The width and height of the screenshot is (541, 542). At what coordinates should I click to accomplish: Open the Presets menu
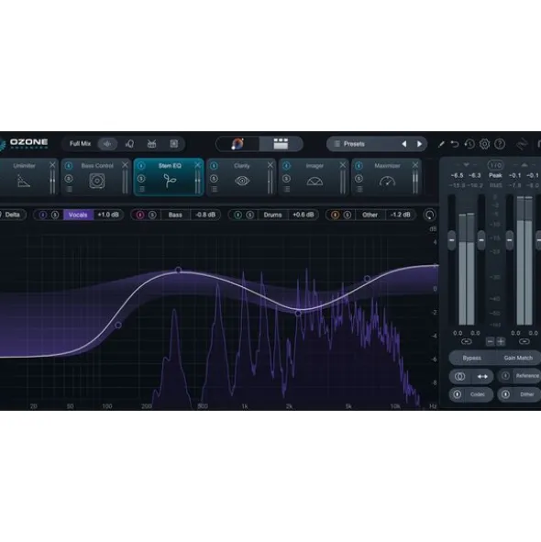[x=354, y=144]
